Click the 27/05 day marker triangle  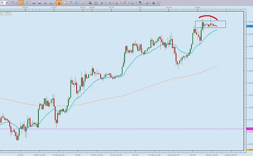coord(54,10)
